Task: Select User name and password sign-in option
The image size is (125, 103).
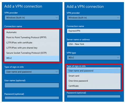Action: pyautogui.click(x=94, y=71)
